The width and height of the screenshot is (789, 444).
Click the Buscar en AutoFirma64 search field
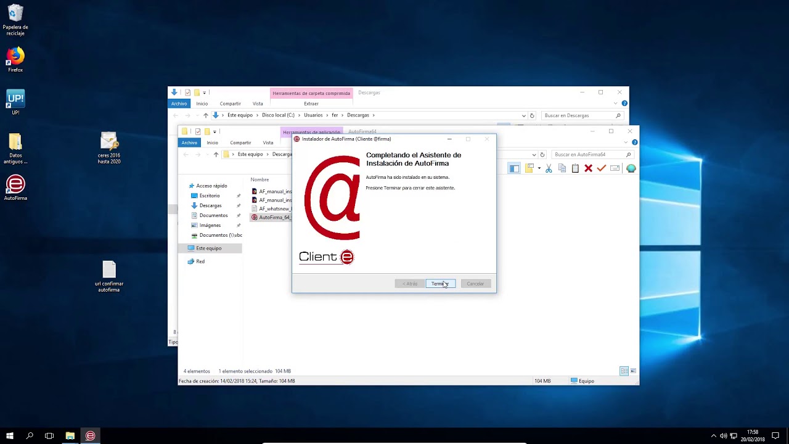pos(592,155)
